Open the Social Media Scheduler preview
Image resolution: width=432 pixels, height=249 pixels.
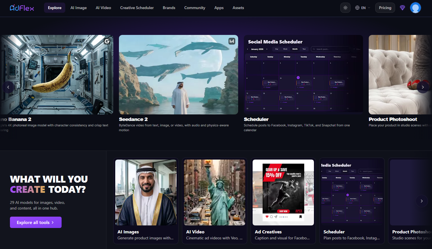click(303, 75)
